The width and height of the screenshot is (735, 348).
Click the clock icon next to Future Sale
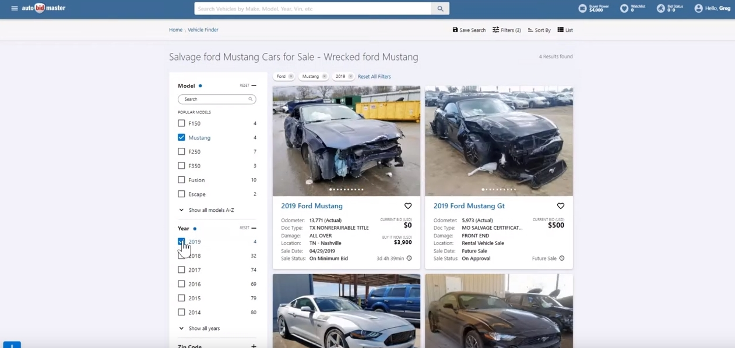pos(562,258)
